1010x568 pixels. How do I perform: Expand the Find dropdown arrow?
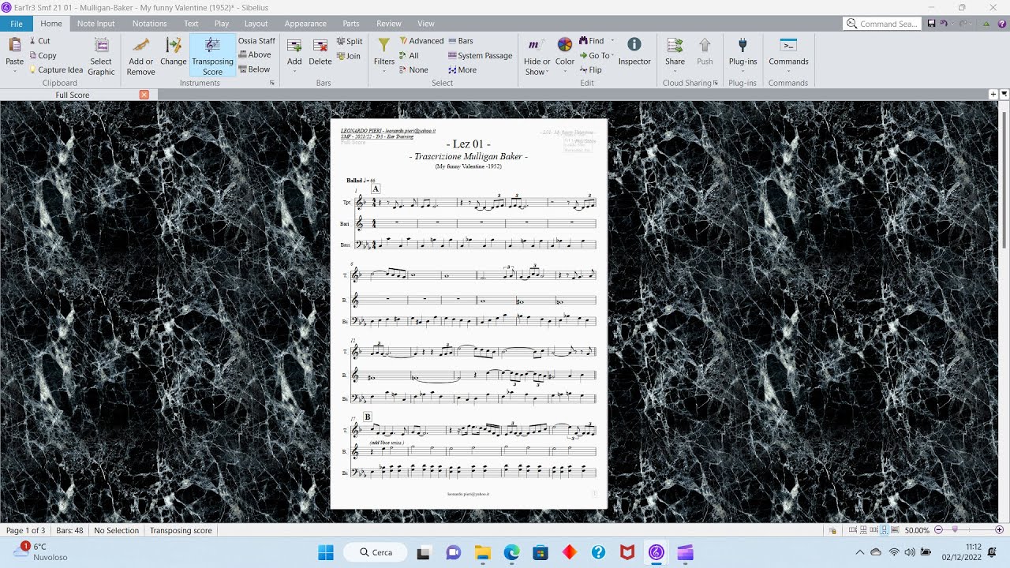pyautogui.click(x=612, y=41)
